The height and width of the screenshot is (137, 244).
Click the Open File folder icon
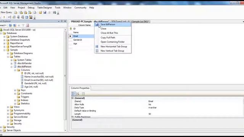tap(40, 13)
